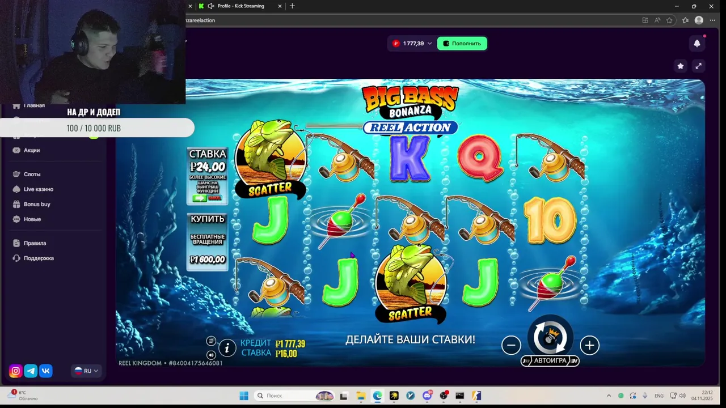Screen dimensions: 726x408
Task: Click the СТАВКА ₽16,00 bet value
Action: coord(286,354)
